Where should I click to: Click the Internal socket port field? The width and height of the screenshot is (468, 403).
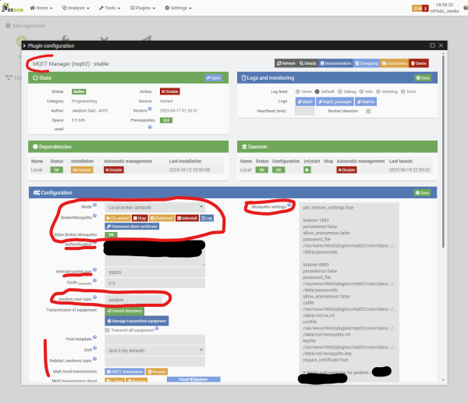tap(154, 273)
